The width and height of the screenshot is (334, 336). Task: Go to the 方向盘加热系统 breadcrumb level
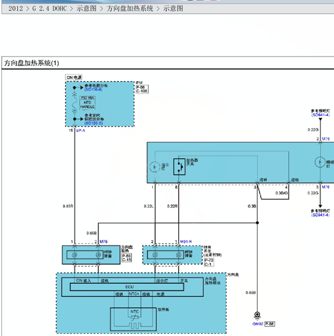(x=129, y=8)
